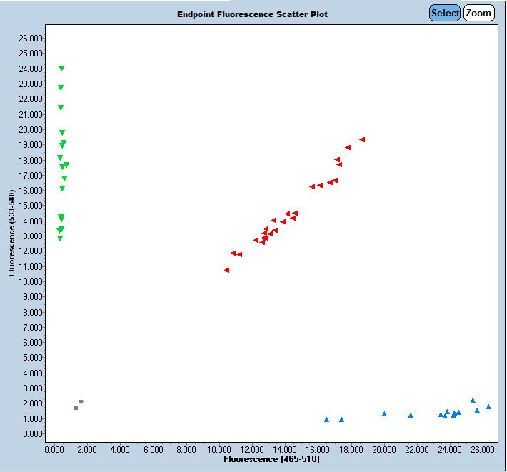Click the Fluorescence (465-510) x-axis label

coord(271,459)
